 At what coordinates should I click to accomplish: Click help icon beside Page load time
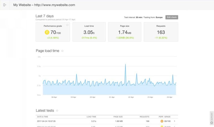(62, 51)
